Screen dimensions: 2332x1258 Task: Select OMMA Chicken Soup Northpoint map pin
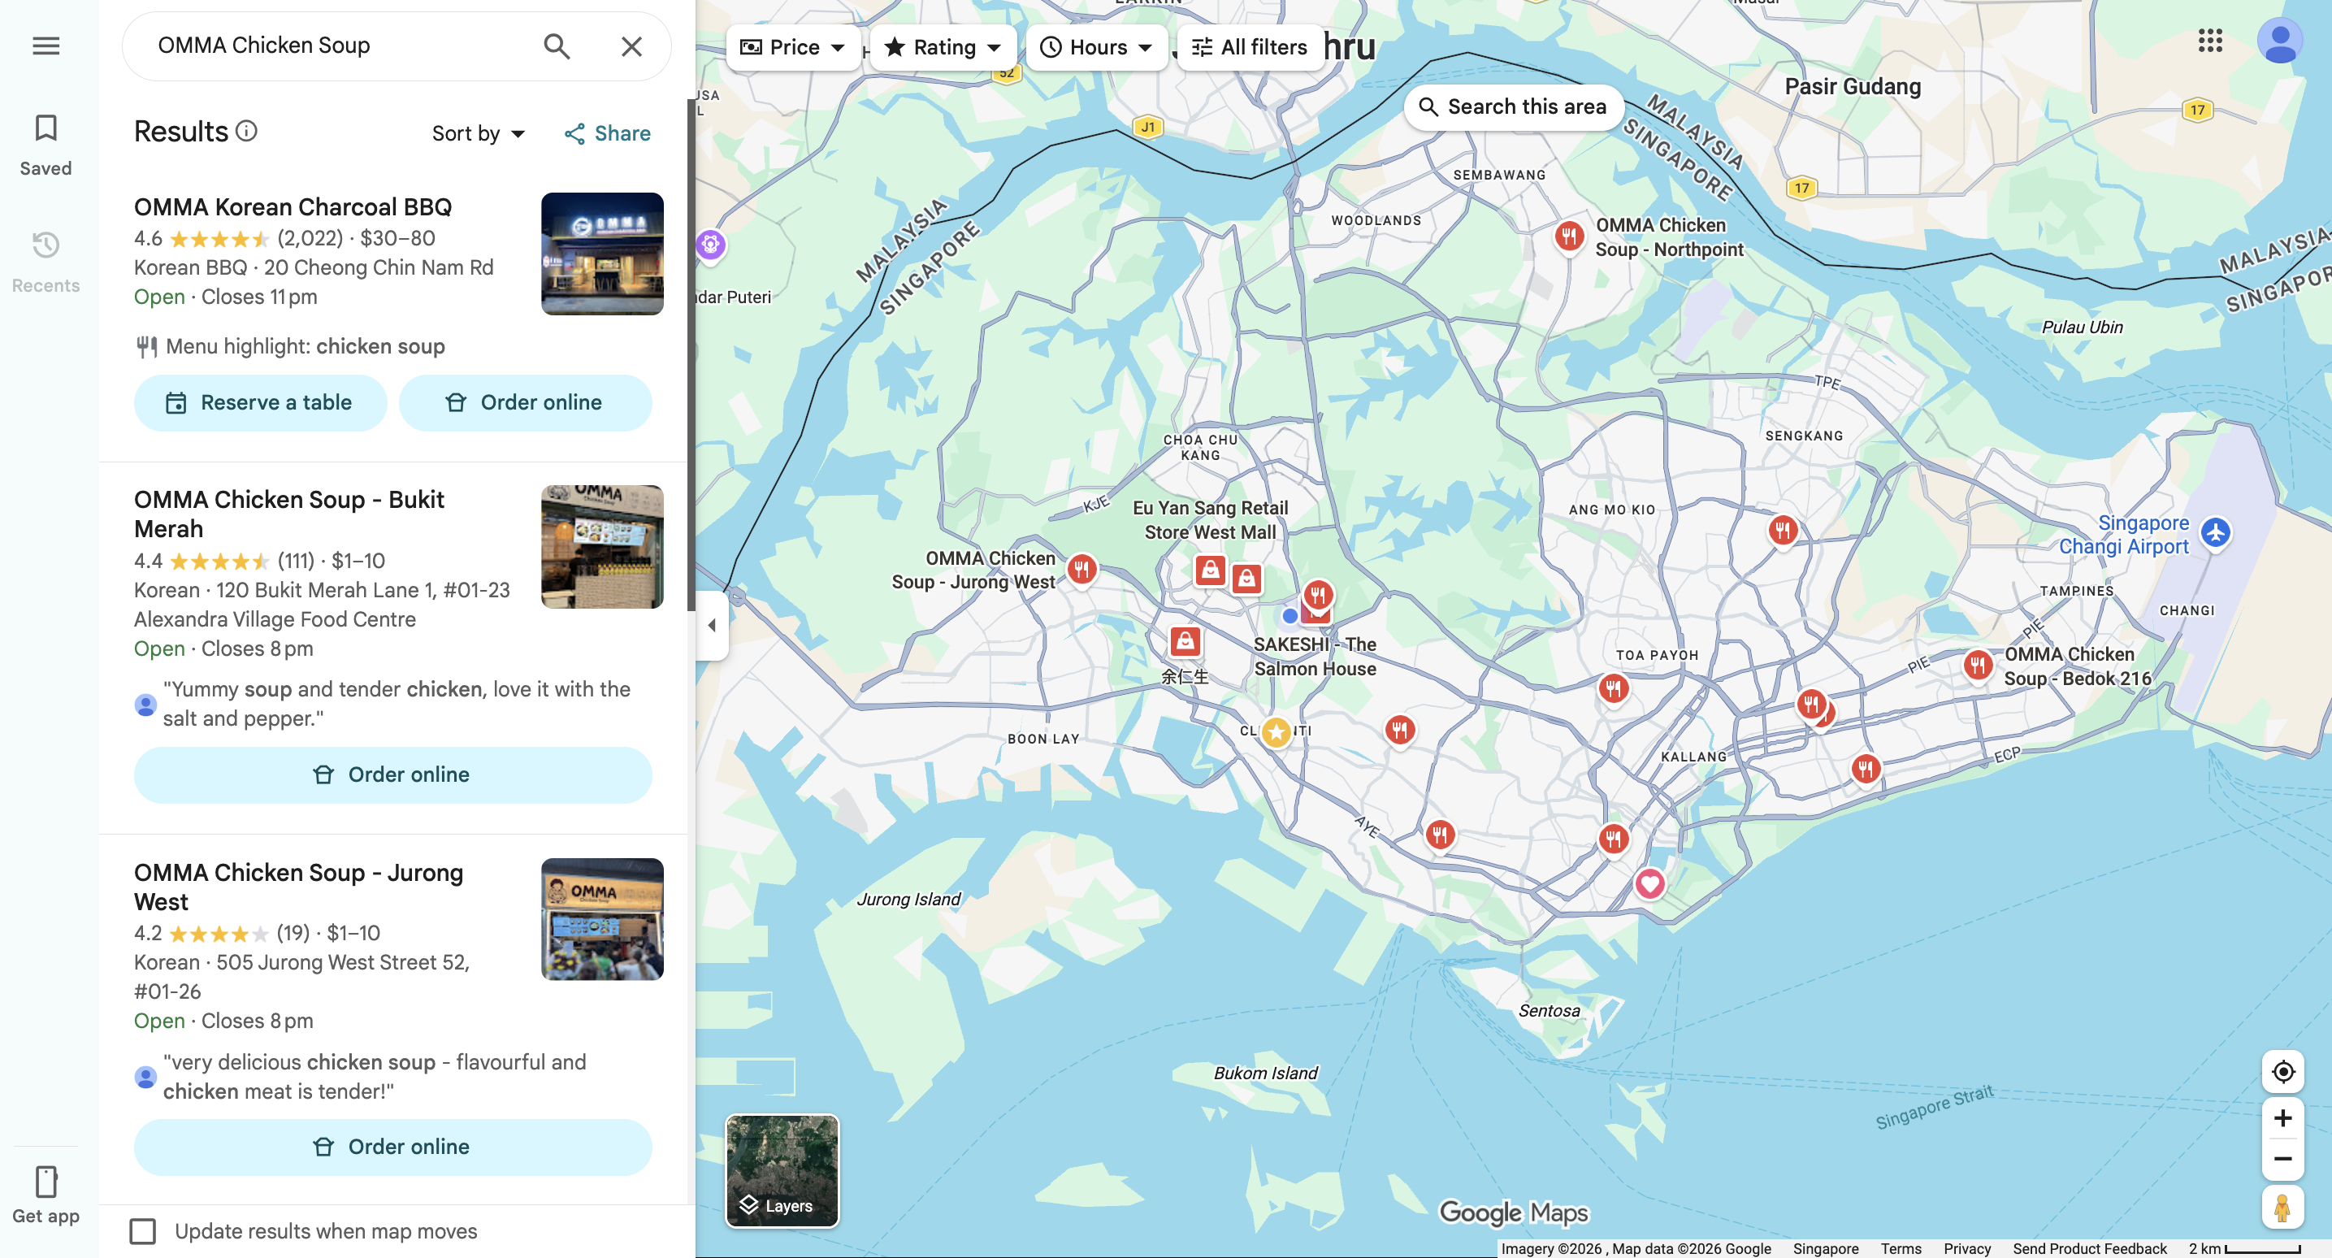(1569, 238)
